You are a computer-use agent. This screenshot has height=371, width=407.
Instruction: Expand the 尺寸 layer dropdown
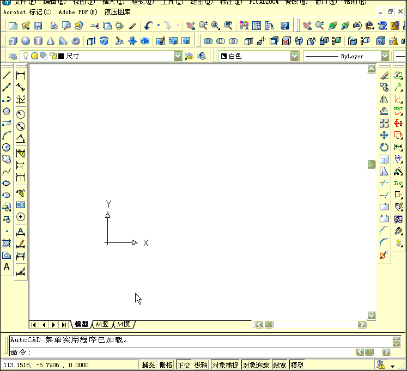click(178, 56)
